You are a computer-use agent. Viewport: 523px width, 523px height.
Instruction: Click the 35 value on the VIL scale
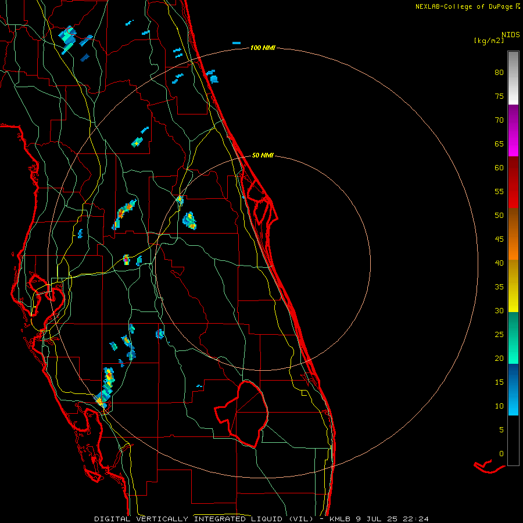tap(499, 287)
